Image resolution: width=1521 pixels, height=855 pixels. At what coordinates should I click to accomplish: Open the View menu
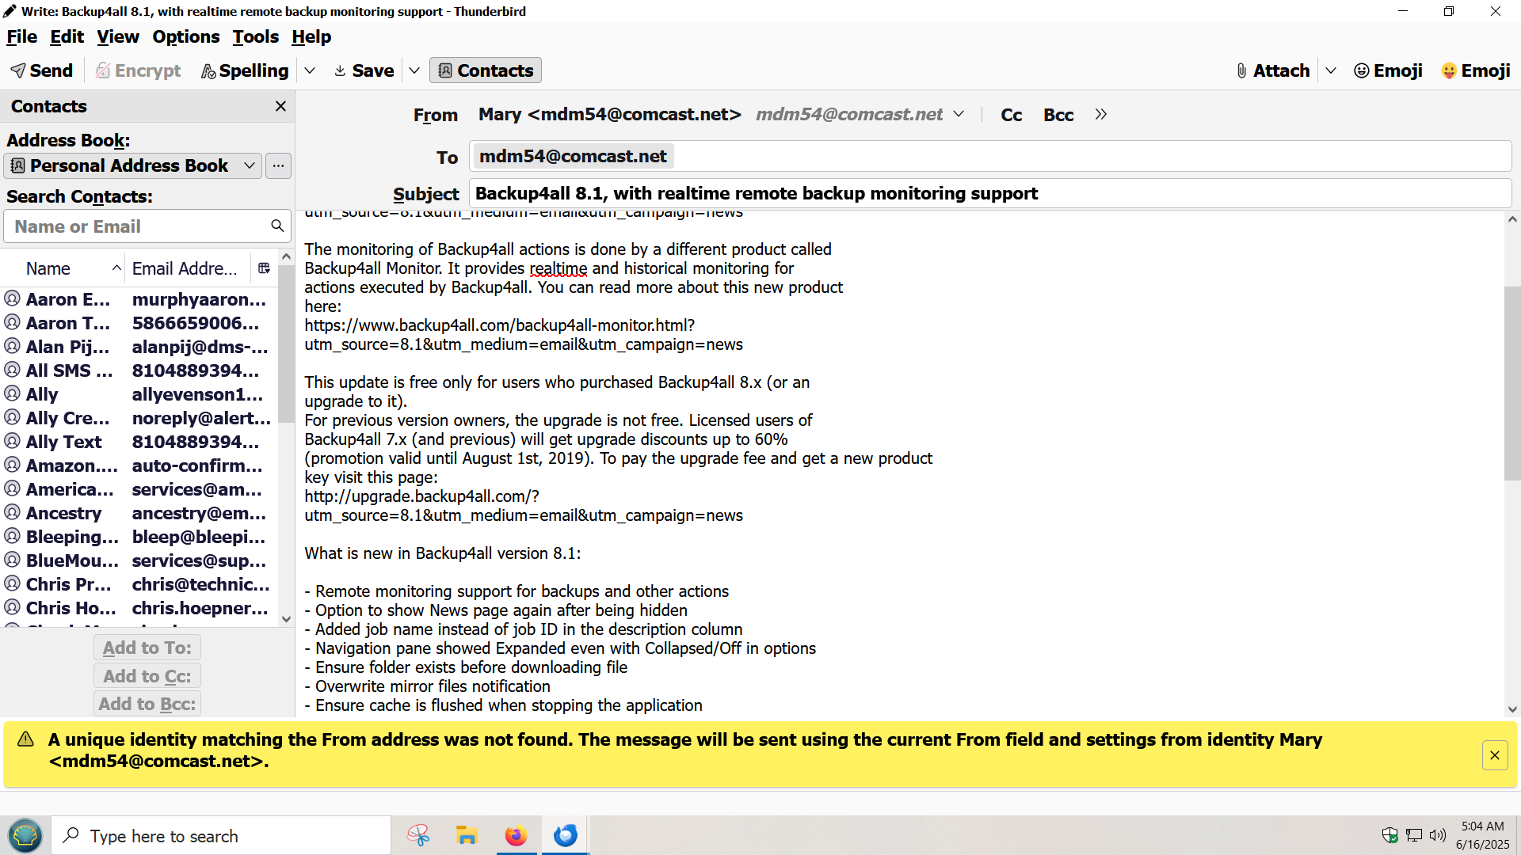pyautogui.click(x=118, y=36)
